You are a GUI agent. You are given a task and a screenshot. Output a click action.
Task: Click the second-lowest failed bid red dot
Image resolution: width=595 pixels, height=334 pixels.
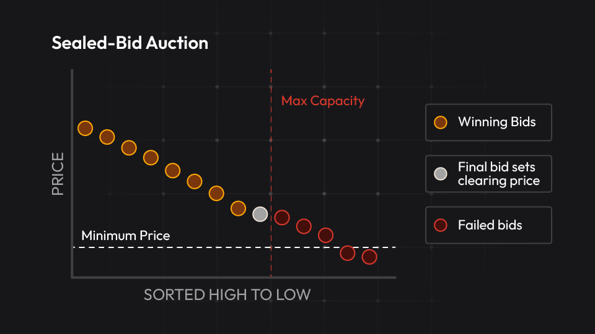(347, 253)
